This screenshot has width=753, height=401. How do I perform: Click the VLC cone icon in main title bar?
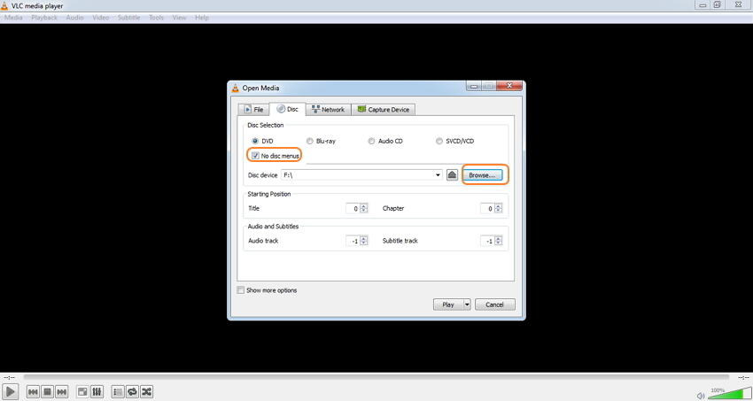tap(4, 6)
